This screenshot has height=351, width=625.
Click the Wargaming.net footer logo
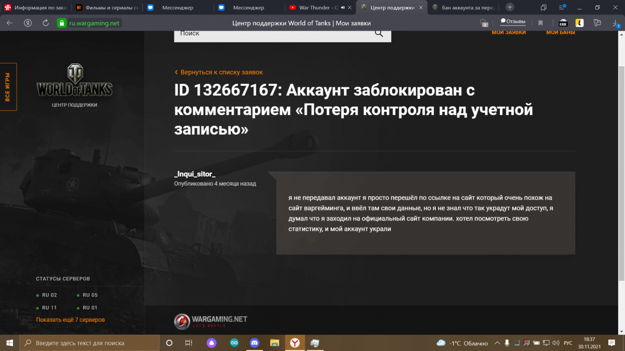(210, 321)
